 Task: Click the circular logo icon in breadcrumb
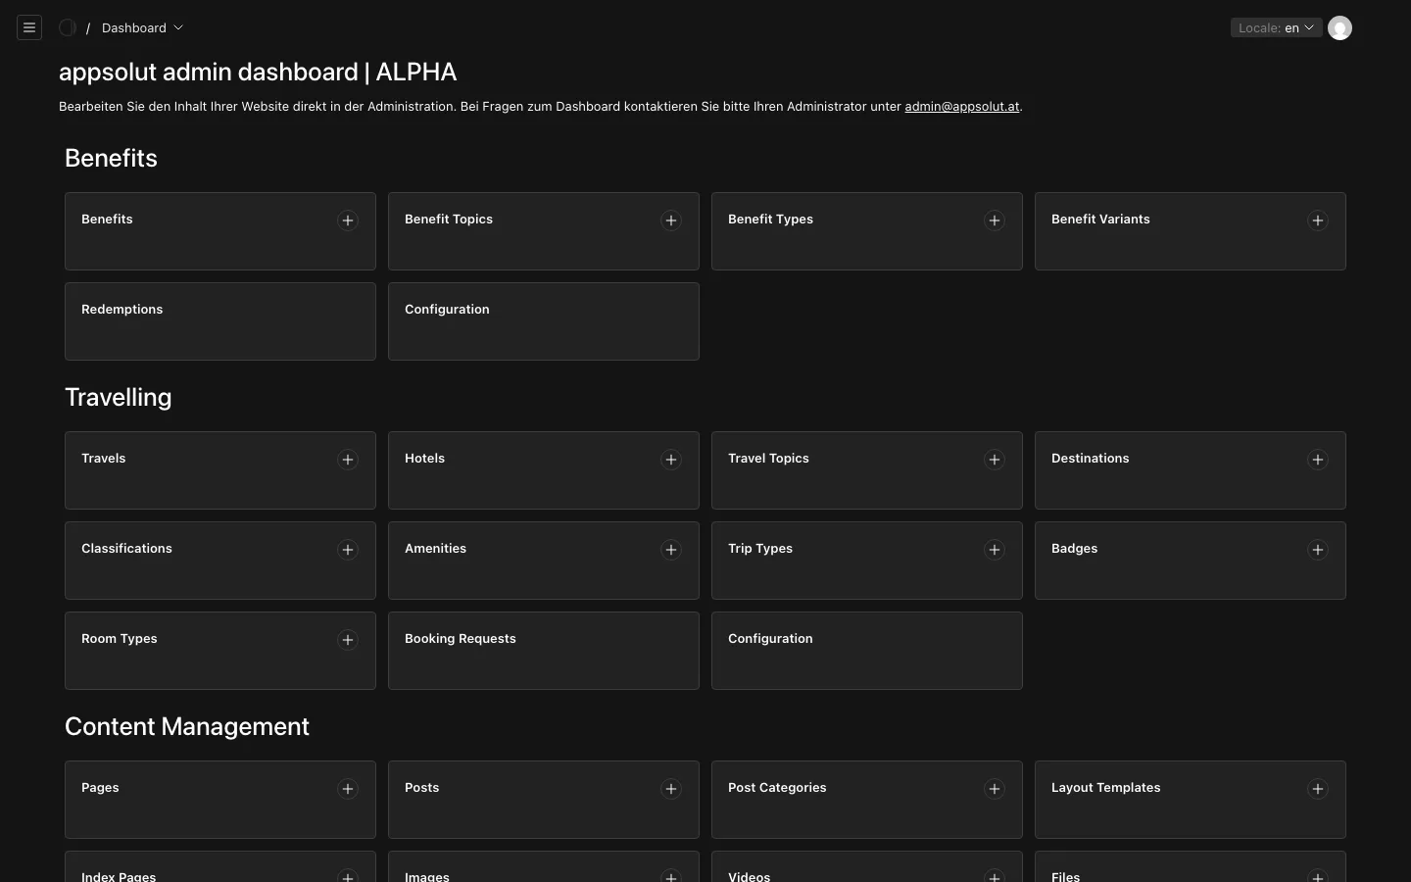pos(68,27)
